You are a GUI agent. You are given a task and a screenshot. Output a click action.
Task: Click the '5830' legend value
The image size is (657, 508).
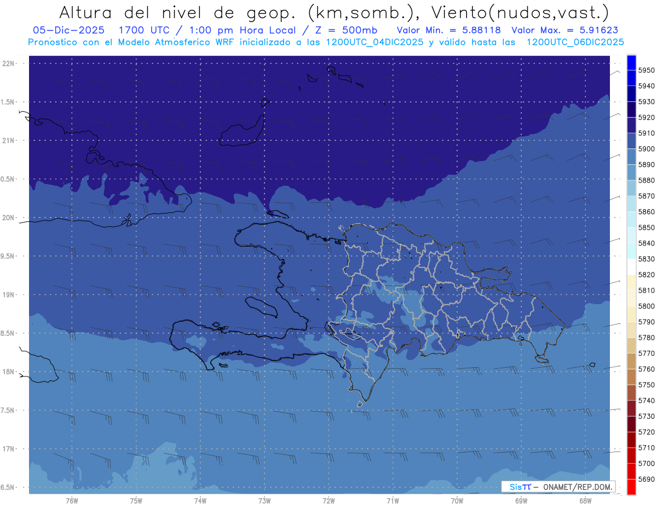click(x=646, y=259)
